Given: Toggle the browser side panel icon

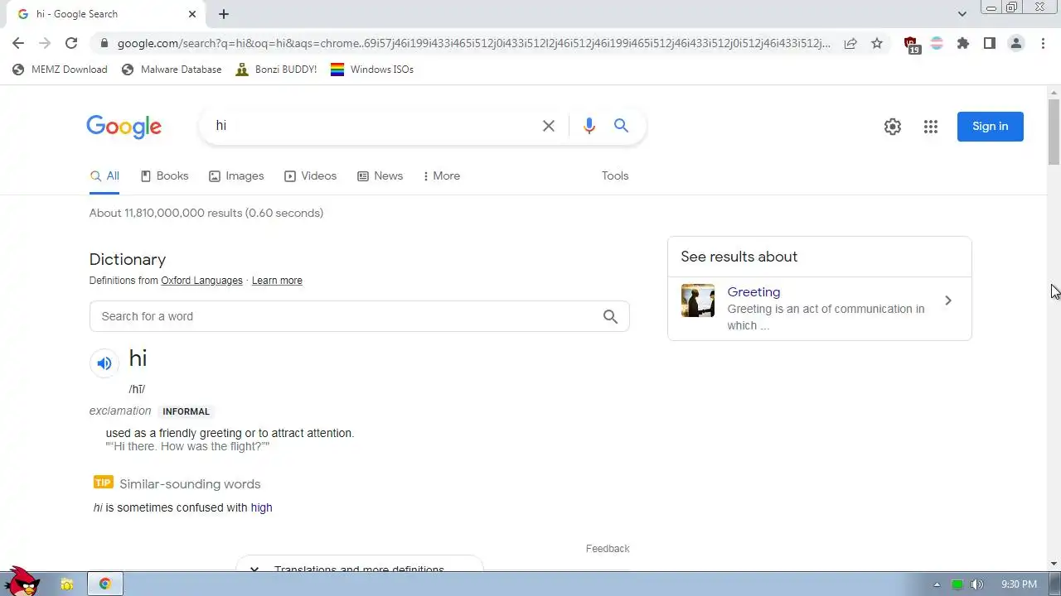Looking at the screenshot, I should [x=990, y=44].
